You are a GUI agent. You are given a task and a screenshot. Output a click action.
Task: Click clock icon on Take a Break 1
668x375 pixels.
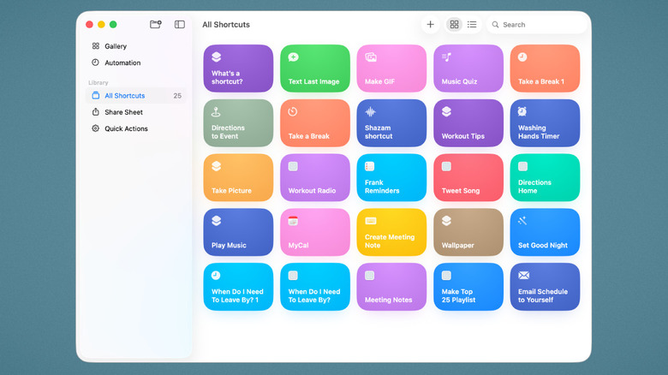pos(522,57)
